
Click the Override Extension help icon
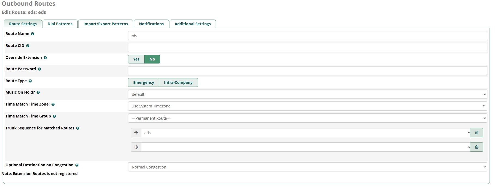click(x=45, y=58)
